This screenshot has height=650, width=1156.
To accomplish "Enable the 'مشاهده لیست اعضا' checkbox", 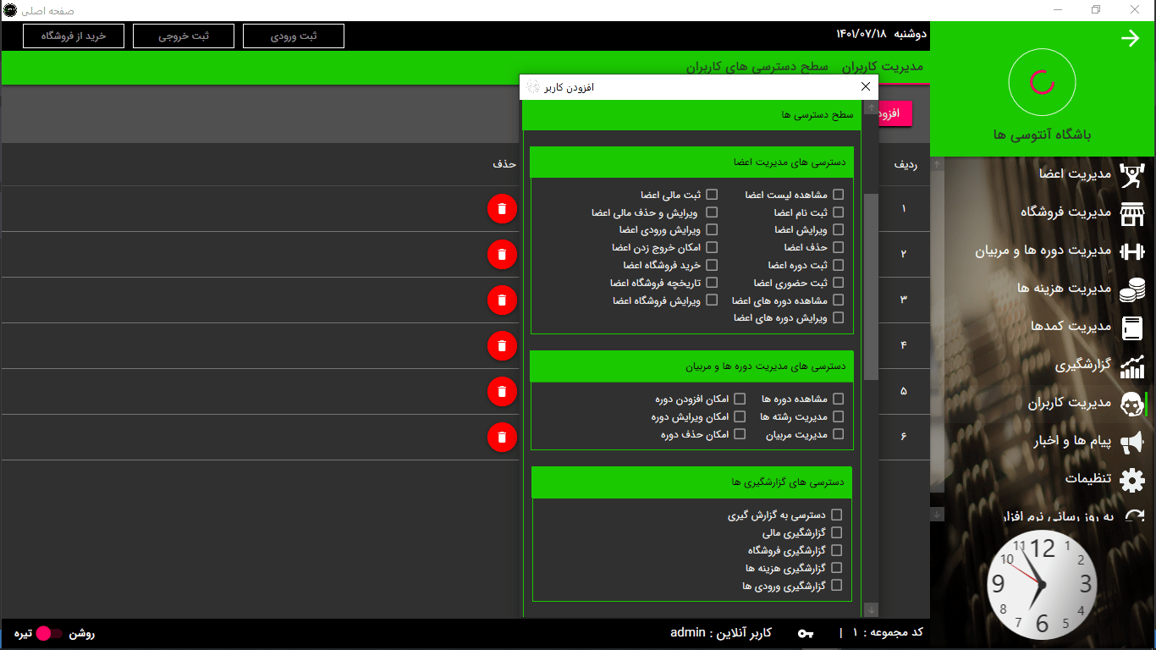I will pyautogui.click(x=838, y=195).
